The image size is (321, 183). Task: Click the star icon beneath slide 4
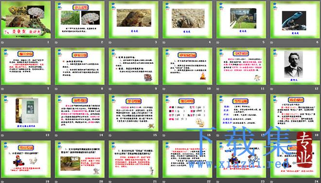pyautogui.click(x=164, y=42)
